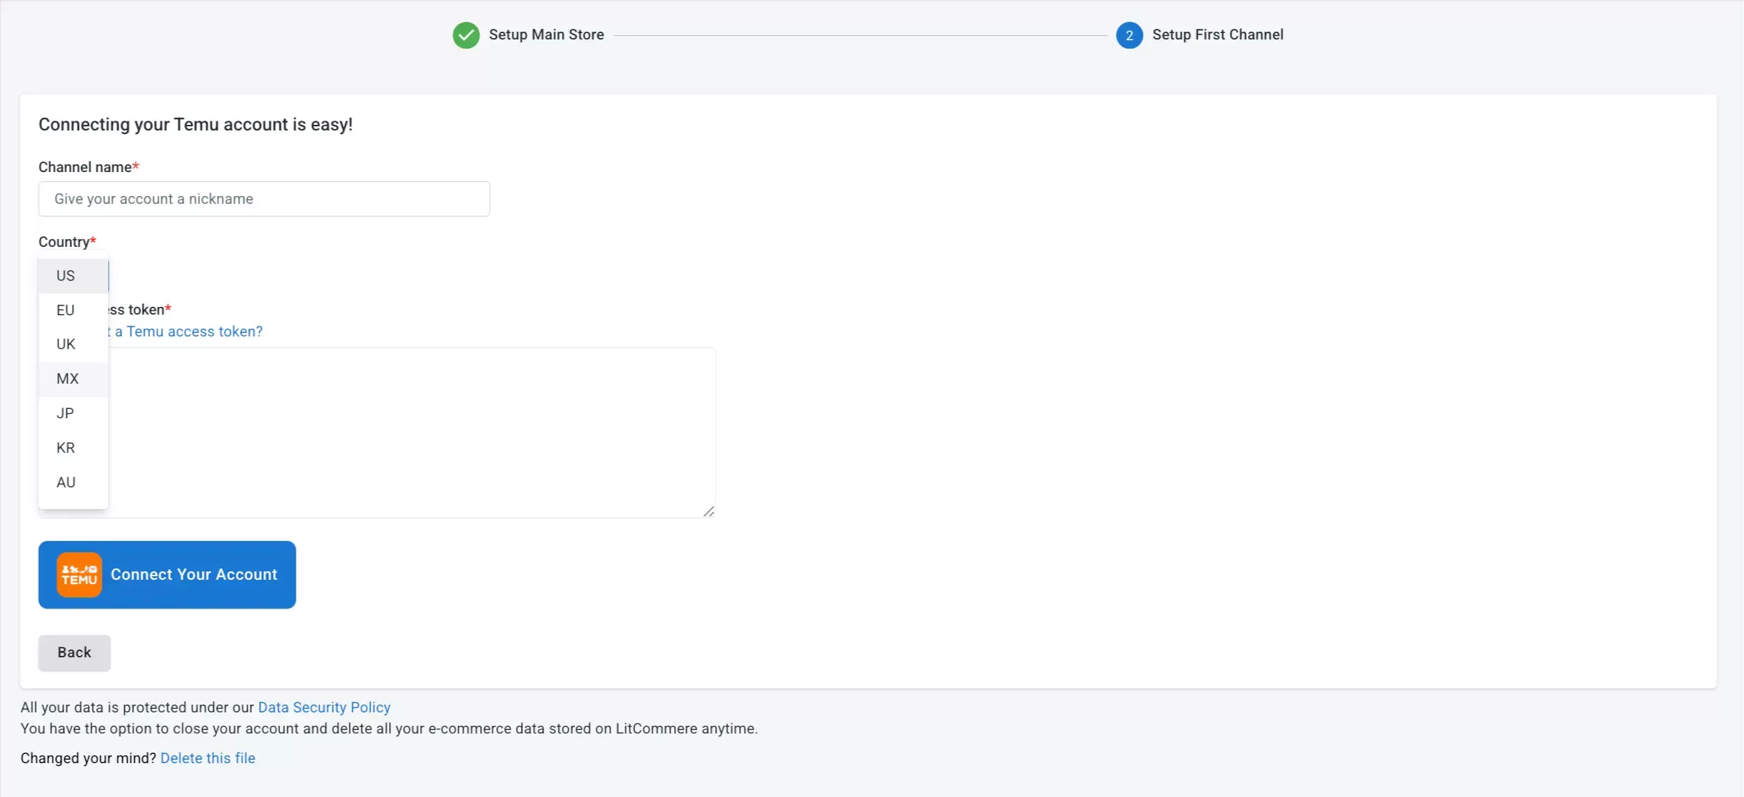Click the Setup First Channel step label
This screenshot has height=797, width=1744.
pos(1217,34)
